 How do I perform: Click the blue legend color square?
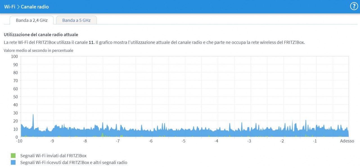tap(13, 162)
